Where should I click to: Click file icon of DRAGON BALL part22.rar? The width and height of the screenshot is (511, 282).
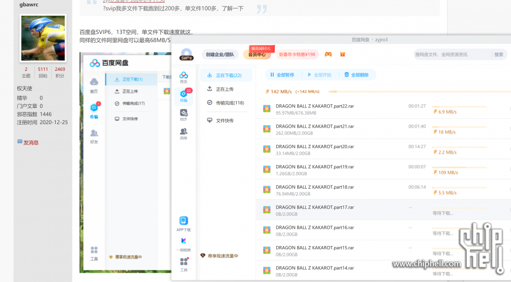[x=267, y=109]
